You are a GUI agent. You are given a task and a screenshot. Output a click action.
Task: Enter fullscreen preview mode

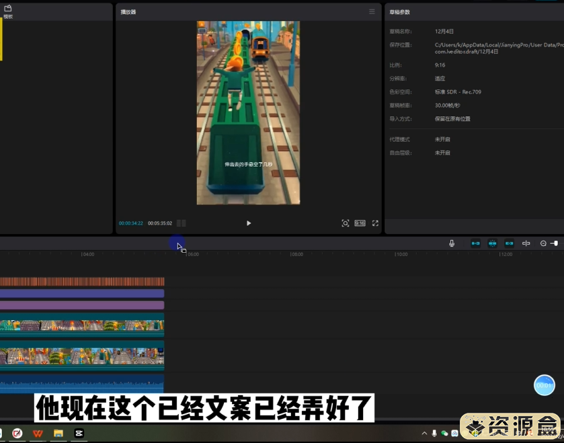pyautogui.click(x=375, y=223)
